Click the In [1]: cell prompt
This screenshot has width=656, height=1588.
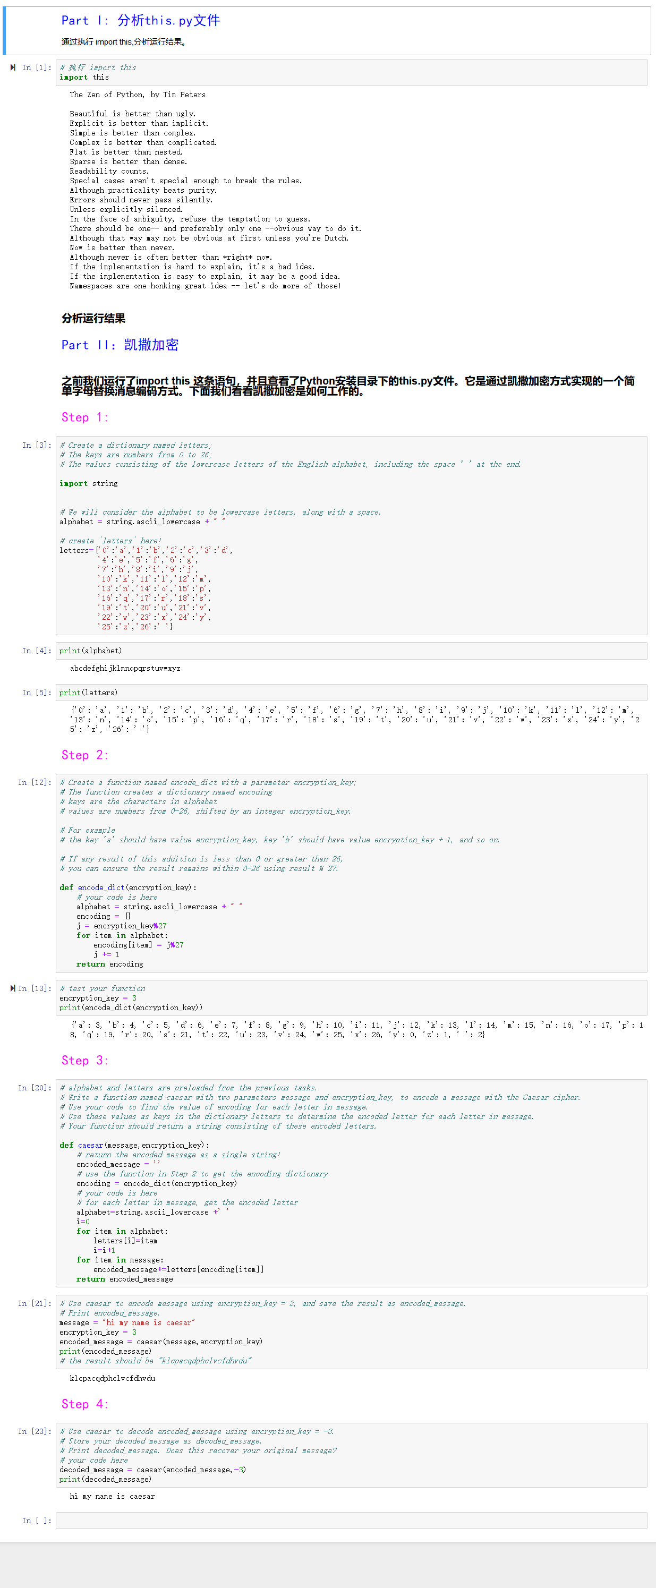pos(37,67)
